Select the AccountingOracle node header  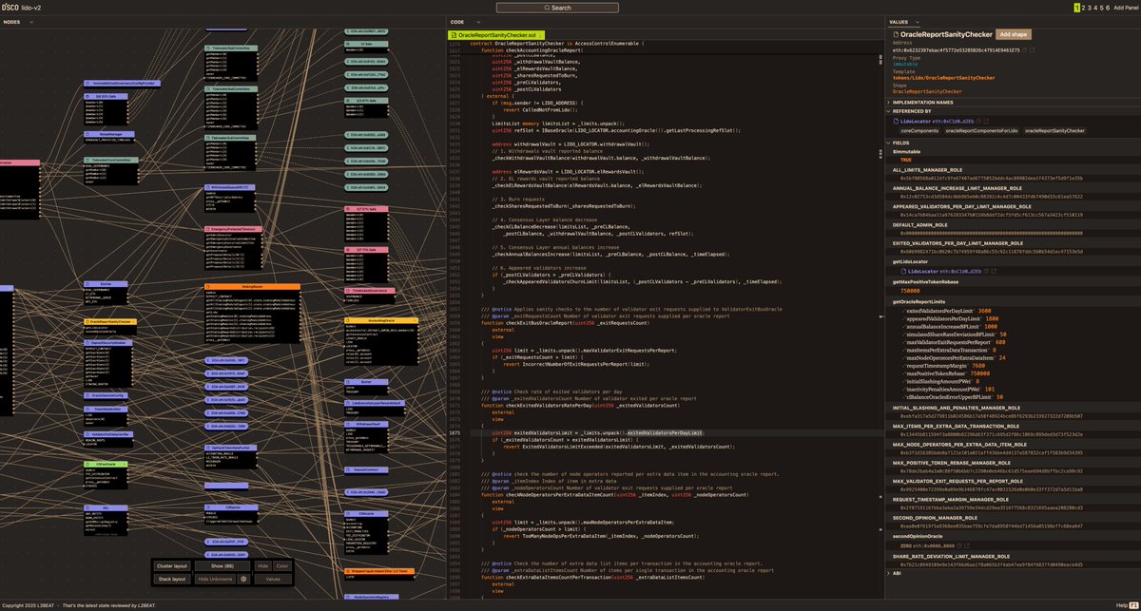pos(380,321)
